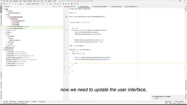Click the class gutter icon beside MainActivity
The image size is (187, 105).
coord(67,17)
